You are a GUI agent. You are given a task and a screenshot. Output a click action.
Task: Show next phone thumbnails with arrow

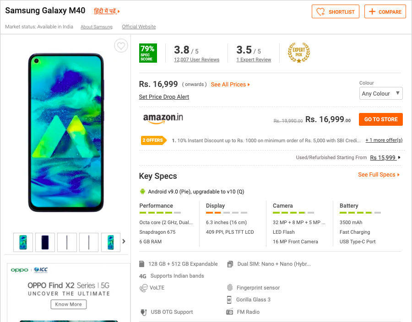coord(124,241)
